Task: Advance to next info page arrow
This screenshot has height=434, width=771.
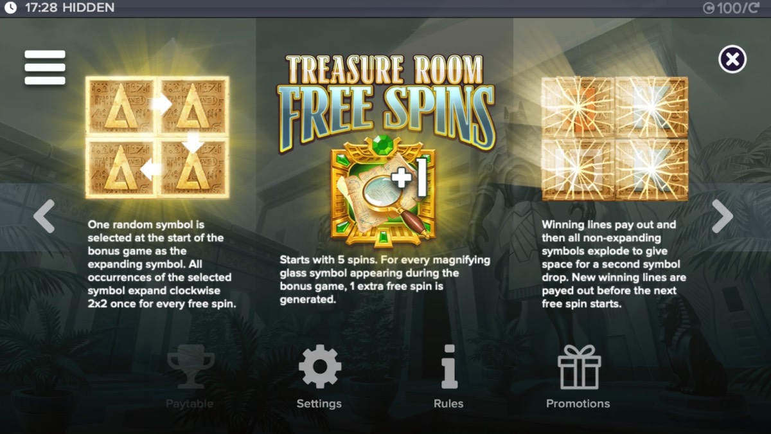Action: [722, 217]
